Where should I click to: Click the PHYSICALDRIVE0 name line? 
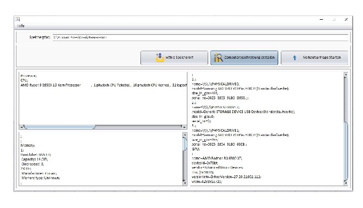coord(216,84)
